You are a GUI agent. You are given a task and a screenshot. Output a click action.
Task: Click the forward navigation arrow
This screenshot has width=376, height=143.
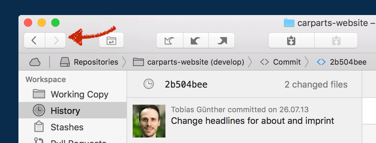[x=56, y=41]
